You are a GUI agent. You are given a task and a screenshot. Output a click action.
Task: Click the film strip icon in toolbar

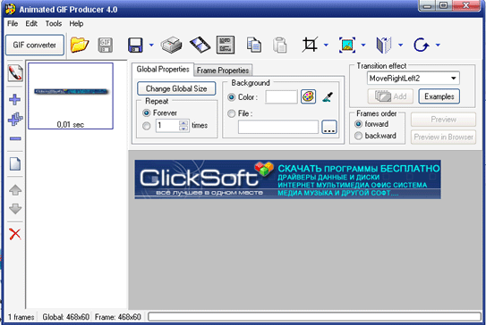click(x=200, y=45)
